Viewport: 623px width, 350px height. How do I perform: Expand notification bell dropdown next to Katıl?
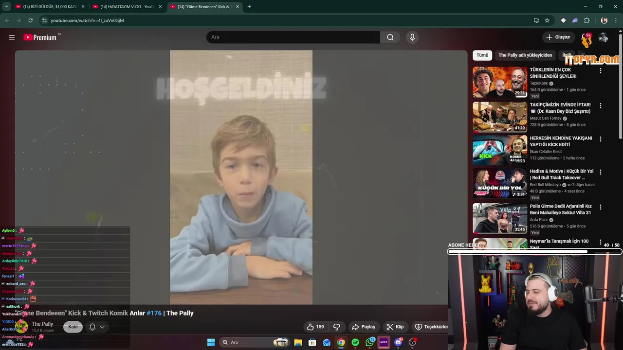pos(97,327)
